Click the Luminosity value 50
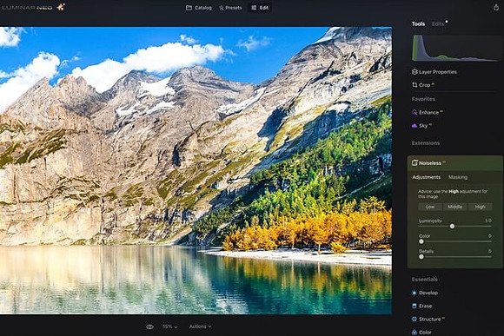Viewport: 504px width, 336px height. pyautogui.click(x=488, y=221)
